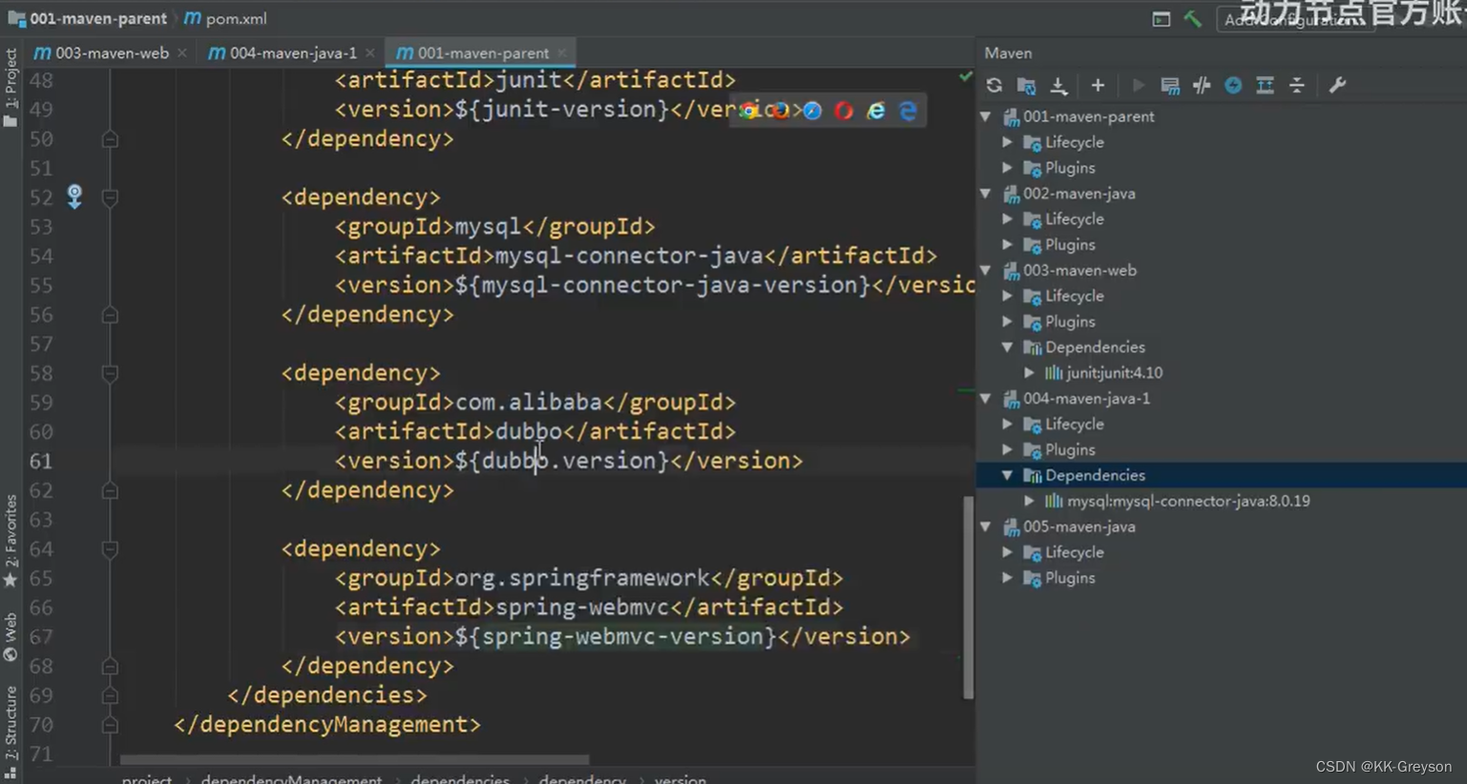Open pom.xml preview in Edge
This screenshot has width=1467, height=784.
pos(908,111)
